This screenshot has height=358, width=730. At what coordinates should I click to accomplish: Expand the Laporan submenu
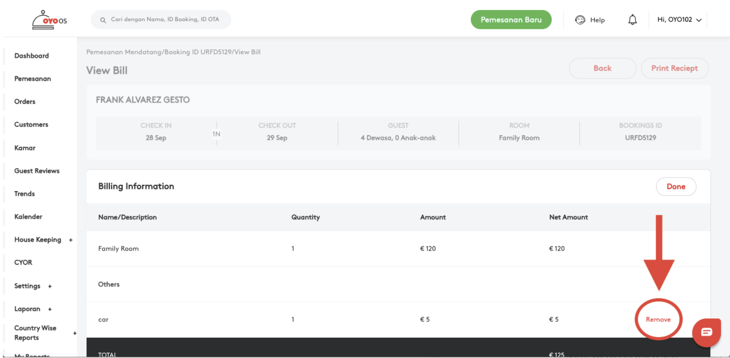pos(50,309)
